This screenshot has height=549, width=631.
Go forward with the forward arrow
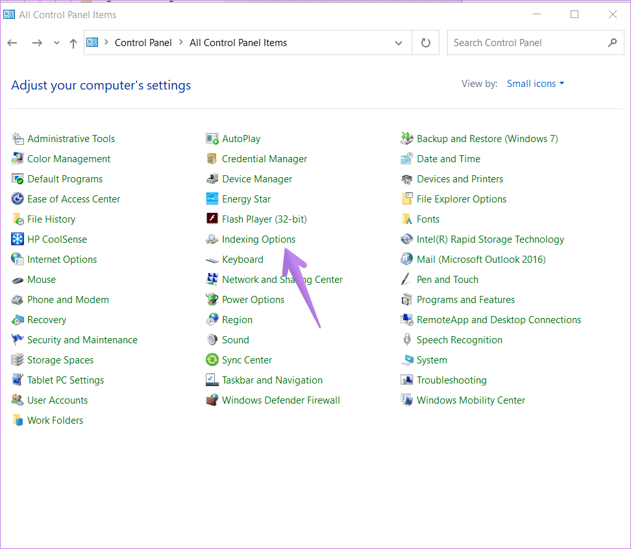pos(37,43)
